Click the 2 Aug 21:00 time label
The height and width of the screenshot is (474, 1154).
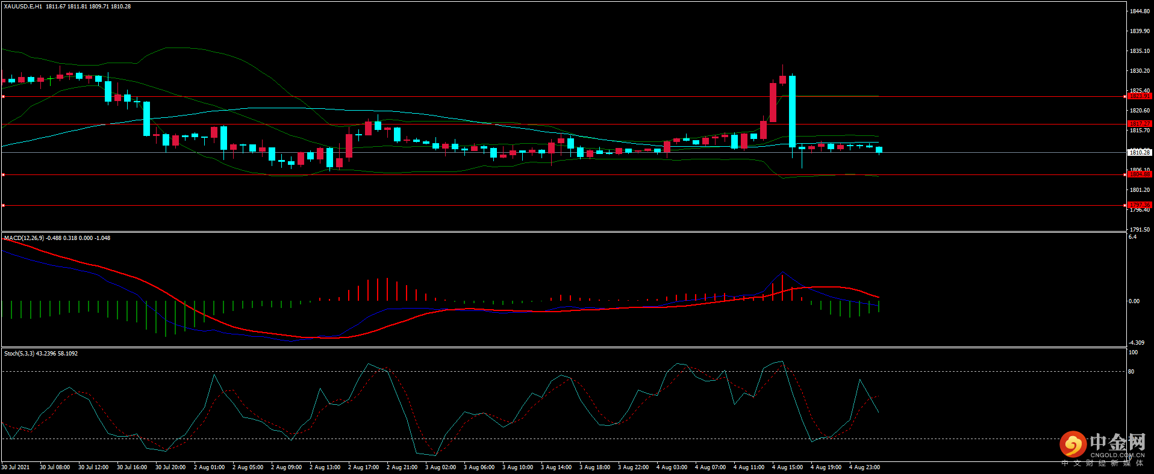pyautogui.click(x=402, y=467)
